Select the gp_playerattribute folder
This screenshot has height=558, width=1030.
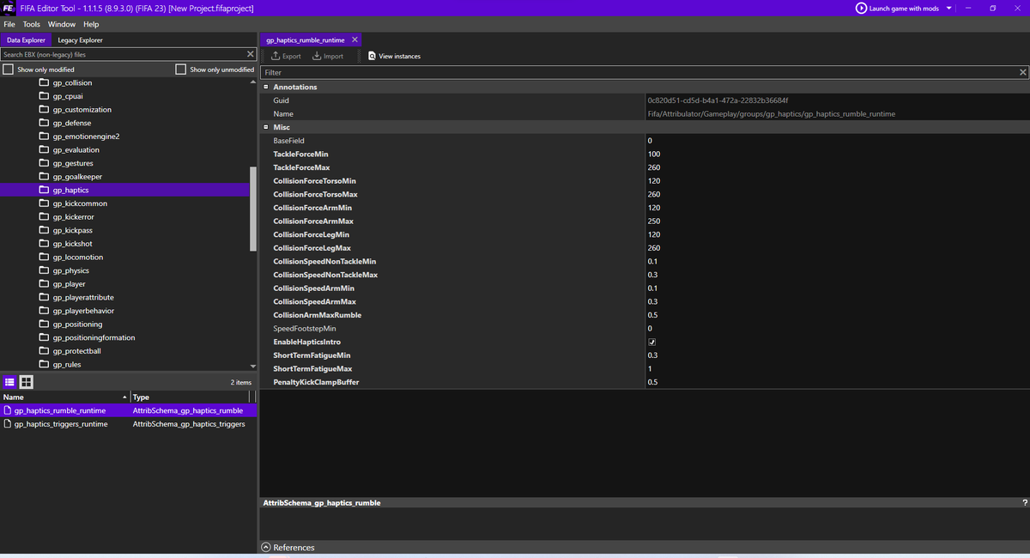(x=83, y=297)
